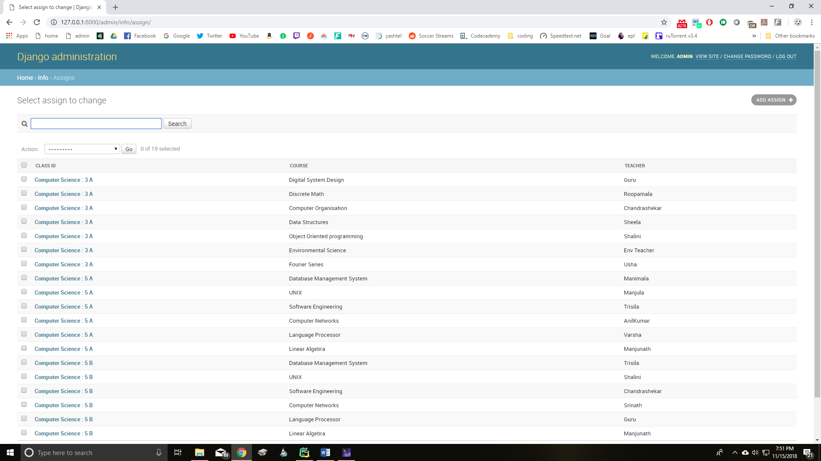The height and width of the screenshot is (461, 821).
Task: Open the Apps bookmarks icon
Action: 9,36
